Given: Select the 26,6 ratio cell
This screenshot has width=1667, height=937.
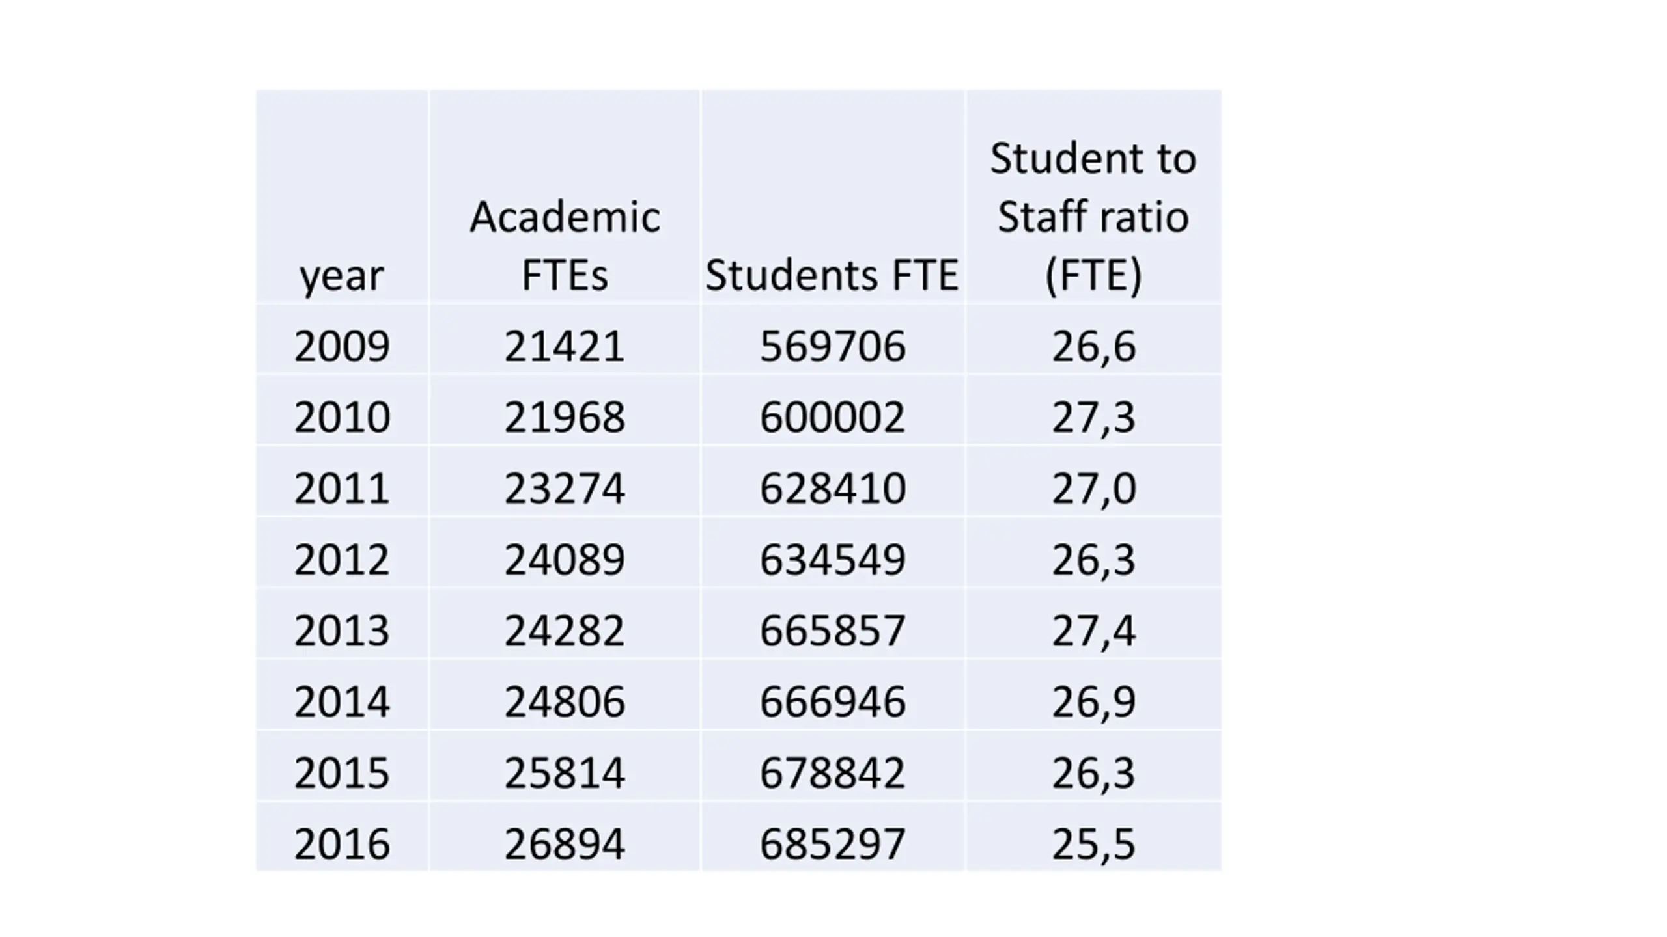Looking at the screenshot, I should tap(1093, 347).
